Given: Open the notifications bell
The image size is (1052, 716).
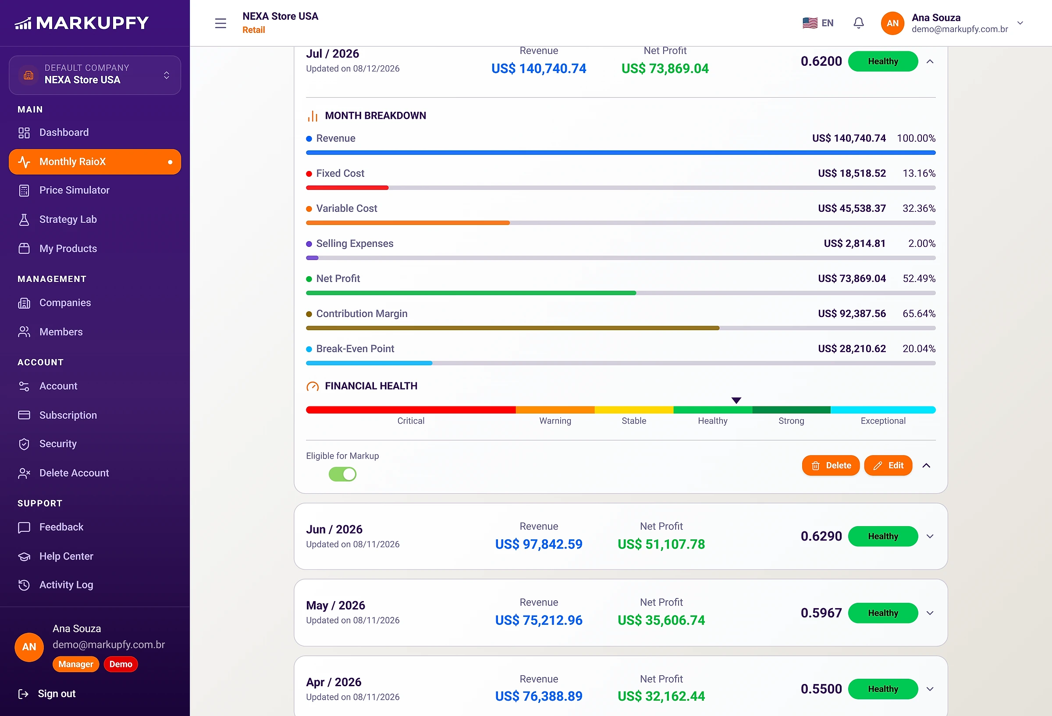Looking at the screenshot, I should (x=858, y=23).
